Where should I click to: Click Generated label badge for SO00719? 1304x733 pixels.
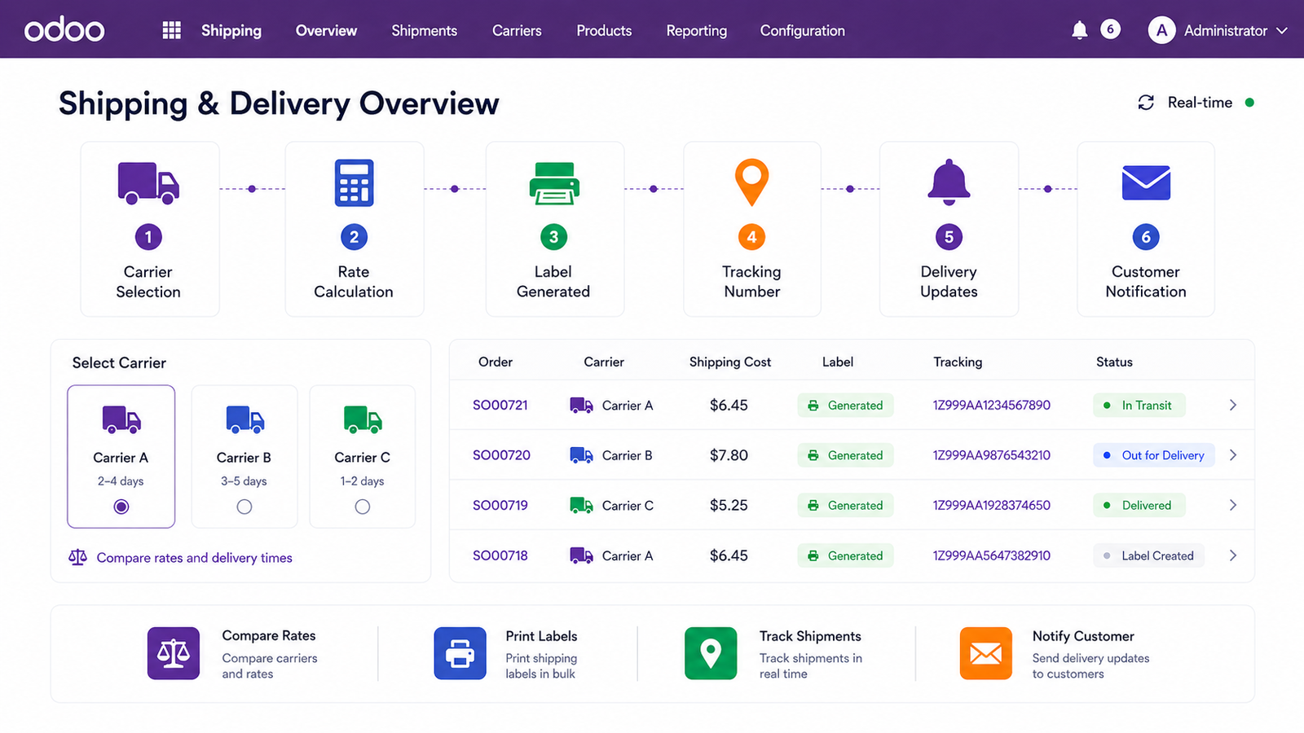point(845,505)
